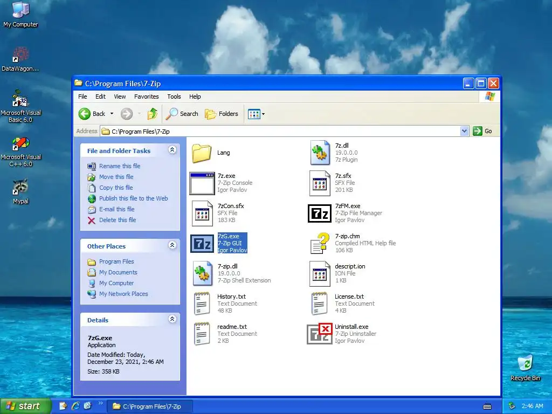
Task: Click the 7-Zip window taskbar button
Action: (151, 406)
